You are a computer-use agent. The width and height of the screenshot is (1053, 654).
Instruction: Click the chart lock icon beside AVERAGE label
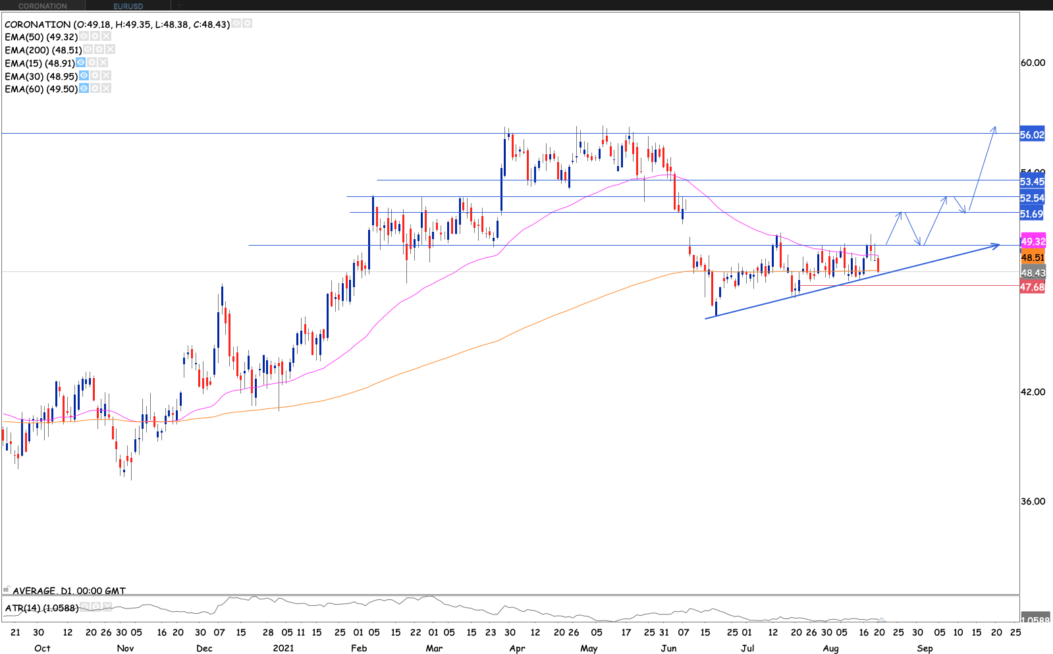pos(6,589)
